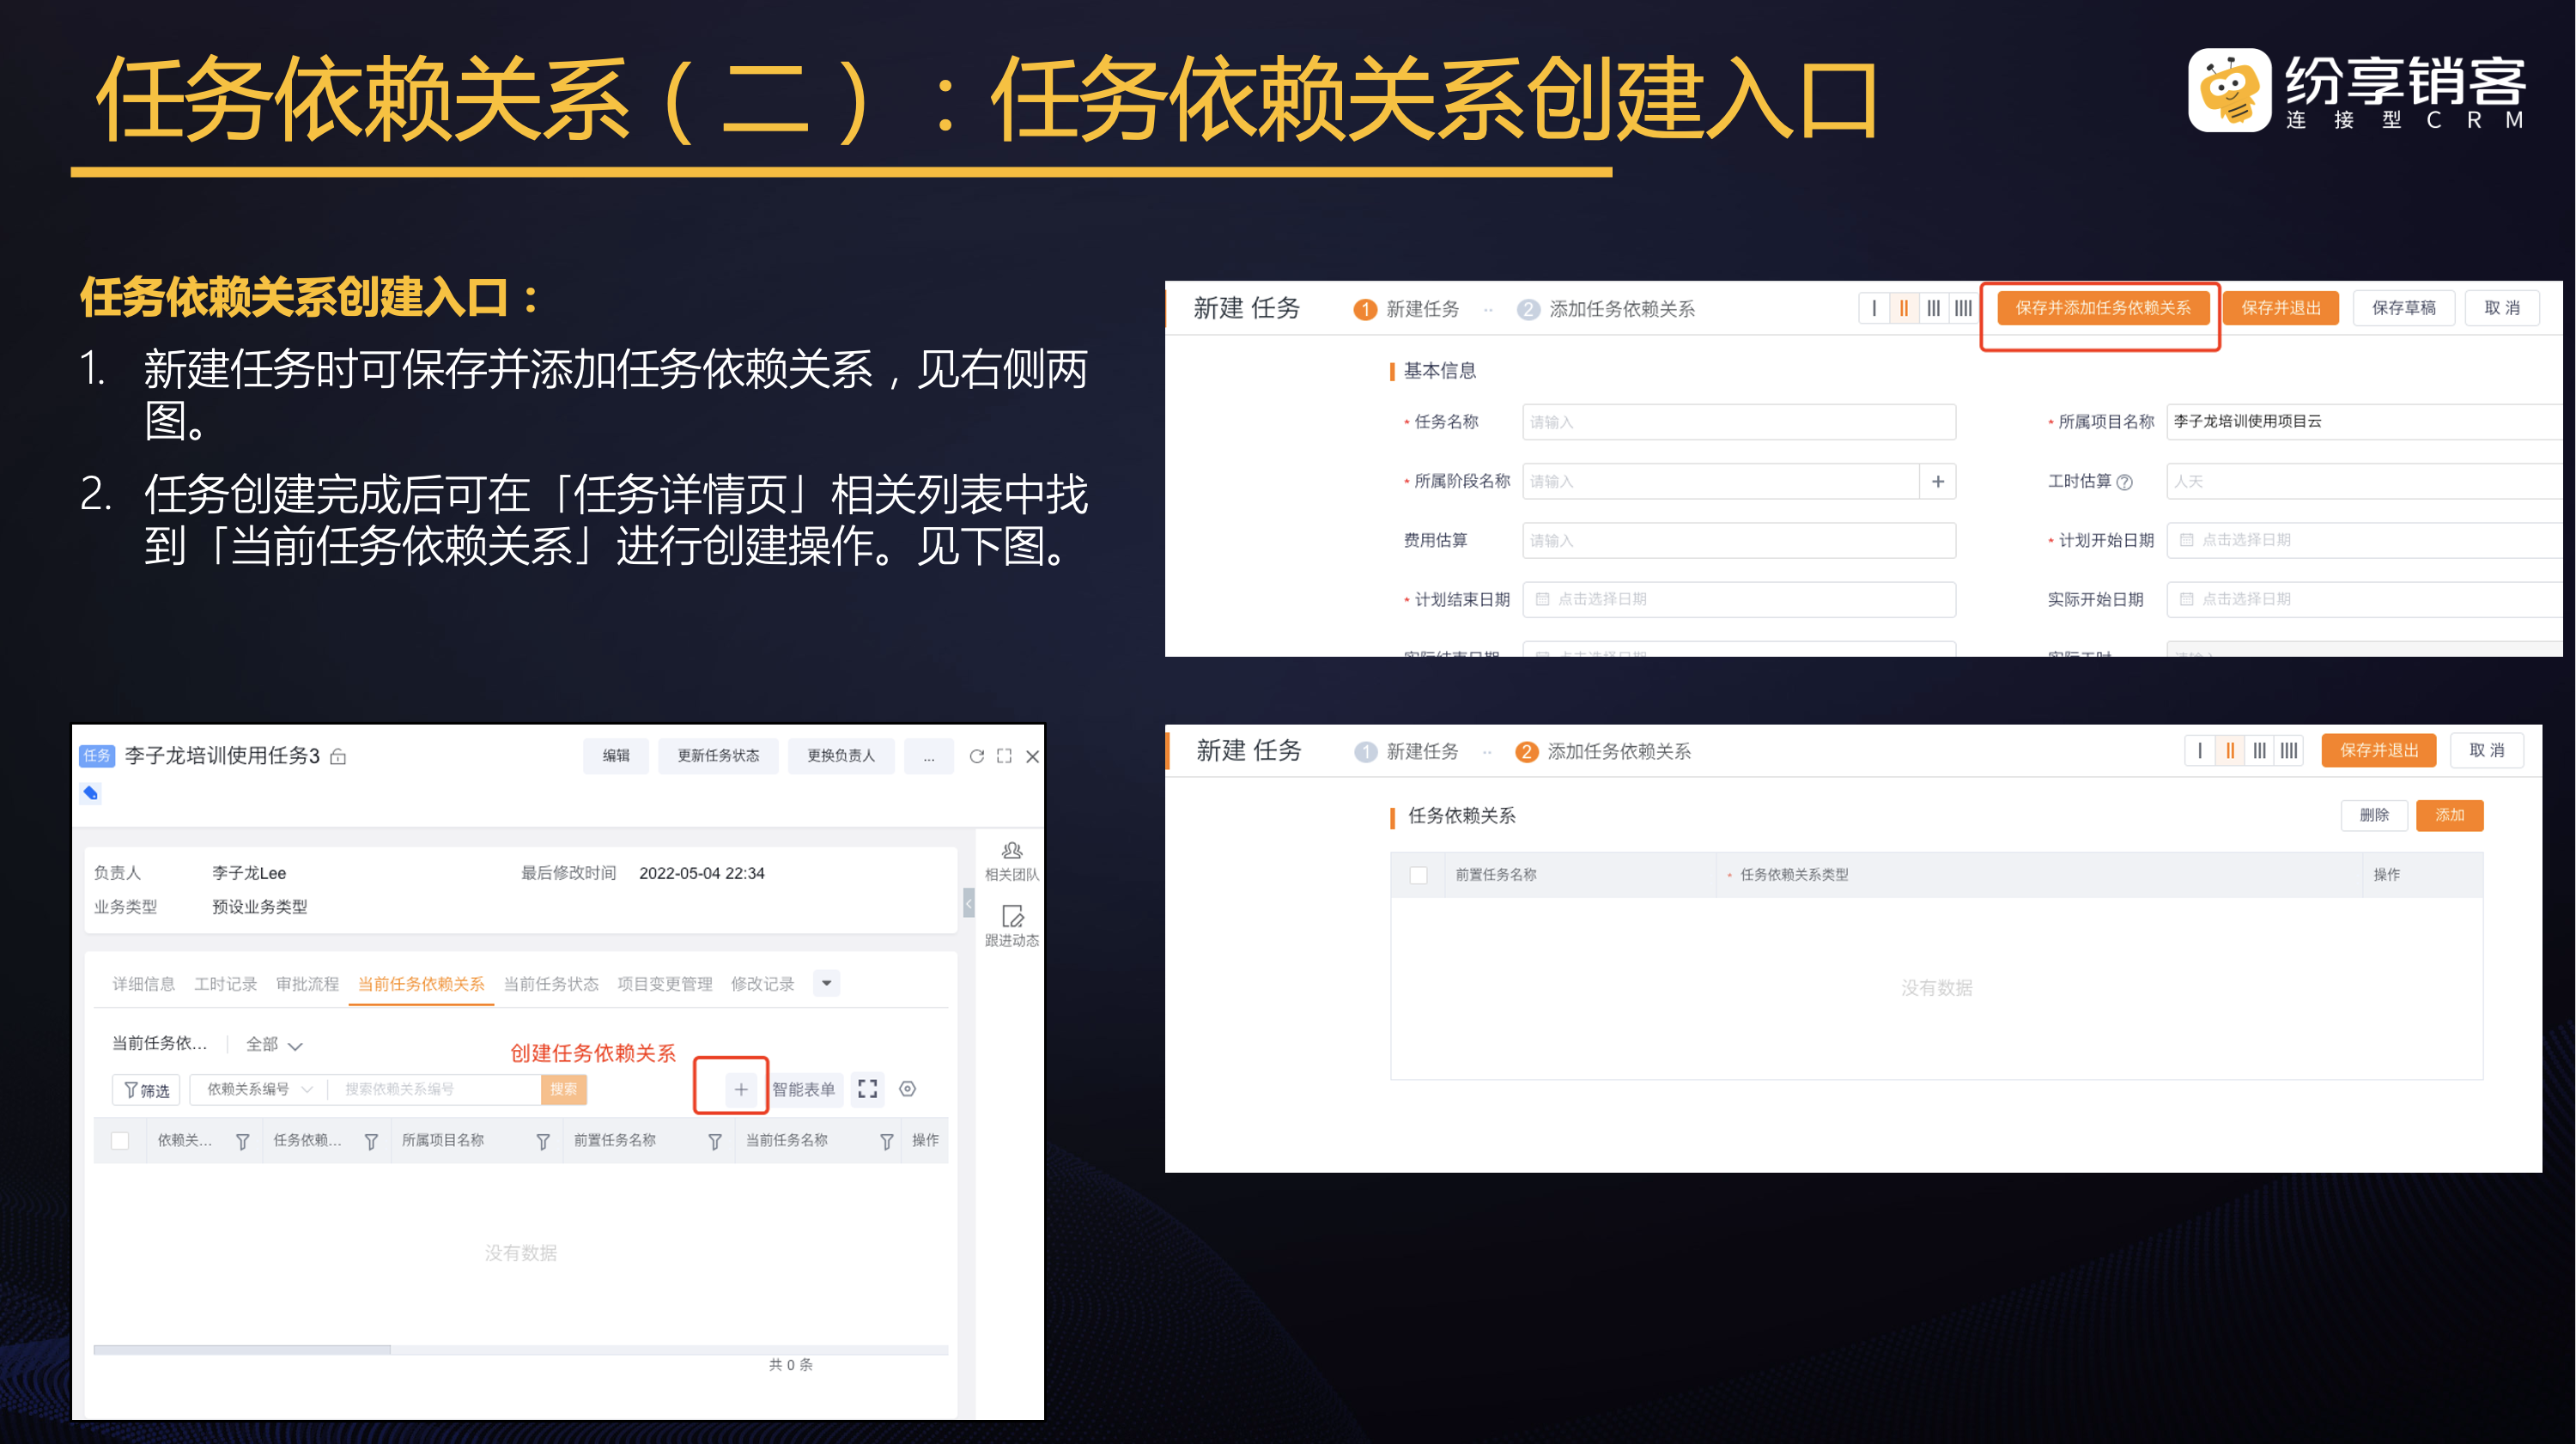The image size is (2576, 1444).
Task: Click the refresh icon in task header
Action: pyautogui.click(x=976, y=756)
